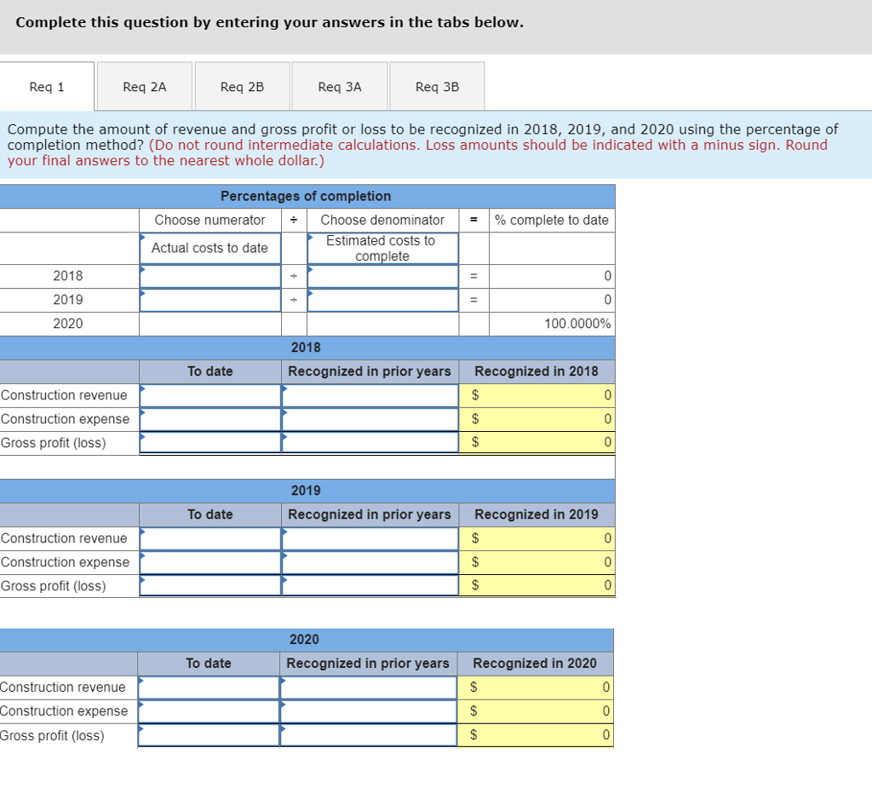Select the 2019 numerator input cell

coord(210,300)
